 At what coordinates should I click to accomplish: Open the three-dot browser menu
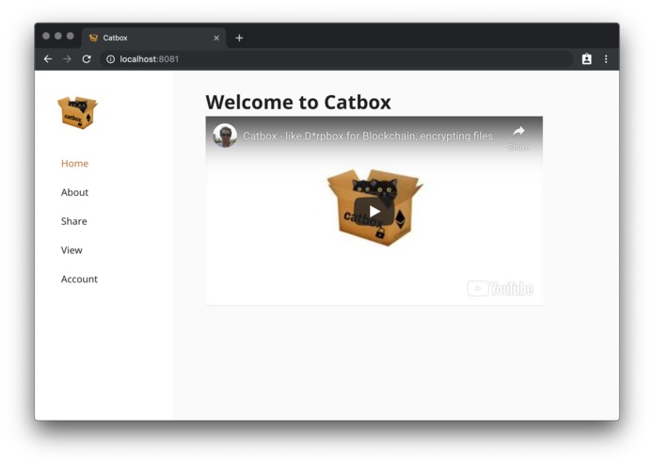tap(606, 59)
